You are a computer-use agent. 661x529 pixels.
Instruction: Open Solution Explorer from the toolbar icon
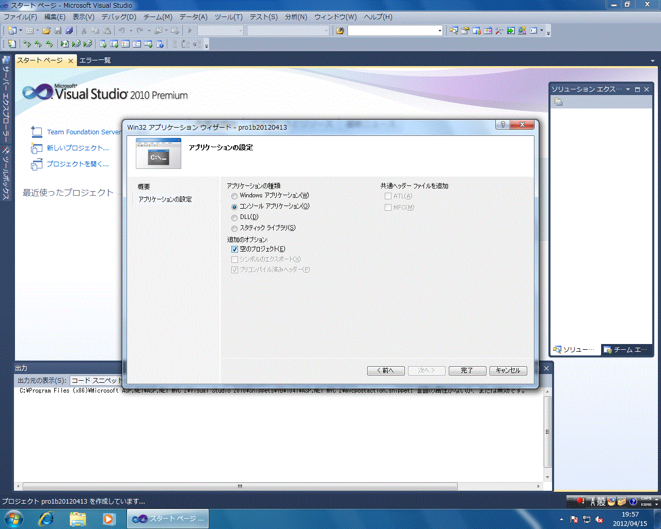pyautogui.click(x=453, y=30)
